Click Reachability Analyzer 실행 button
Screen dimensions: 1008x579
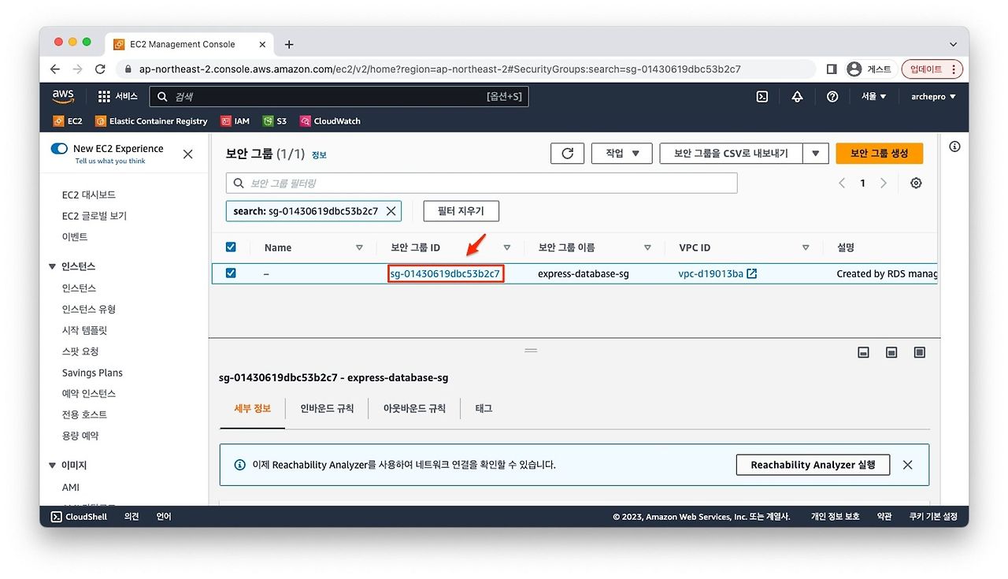click(813, 465)
